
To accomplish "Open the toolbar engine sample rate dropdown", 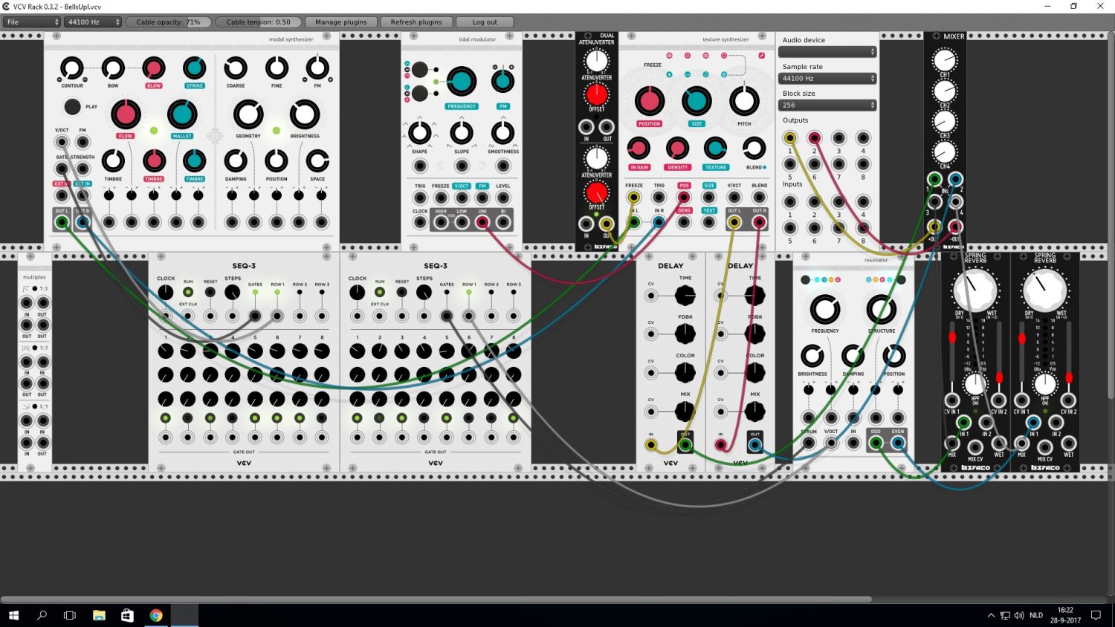I will 92,22.
